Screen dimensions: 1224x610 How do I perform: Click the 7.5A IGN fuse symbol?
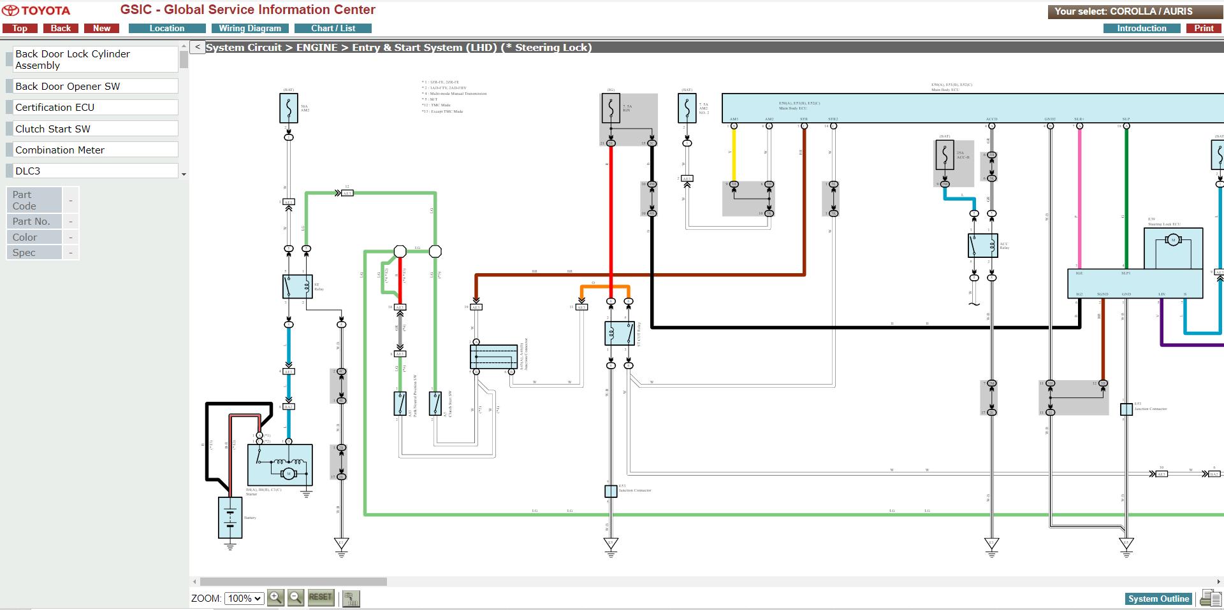tap(611, 108)
